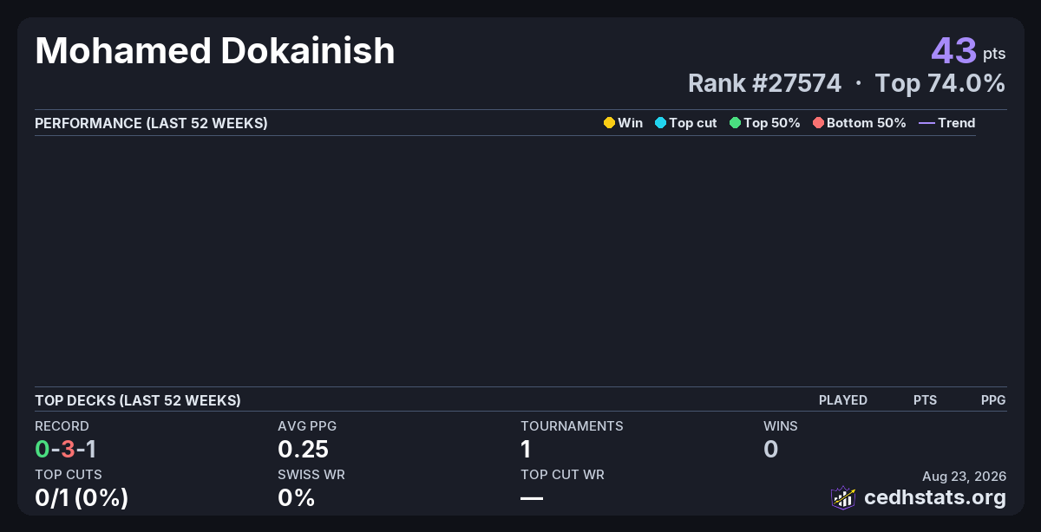
Task: Toggle the purple Trend line legend
Action: tap(926, 123)
